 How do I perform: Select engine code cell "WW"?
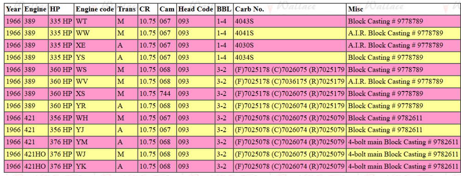tap(95, 33)
